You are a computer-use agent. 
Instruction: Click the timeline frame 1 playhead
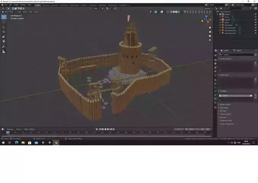pos(8,132)
